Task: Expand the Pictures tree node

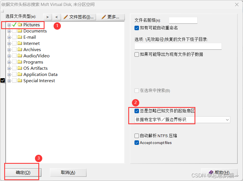Action: [x=9, y=25]
